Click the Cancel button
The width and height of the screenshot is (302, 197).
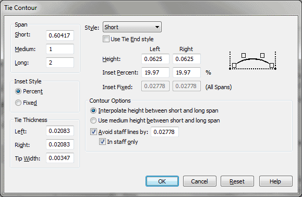(x=200, y=181)
